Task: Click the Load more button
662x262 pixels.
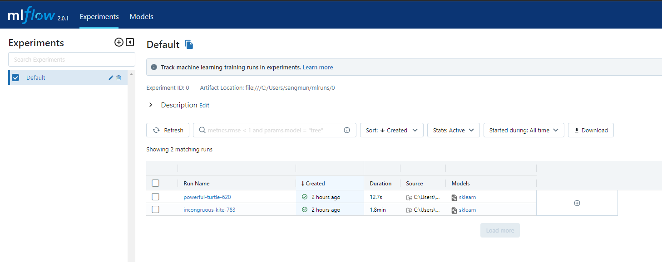Action: tap(500, 230)
